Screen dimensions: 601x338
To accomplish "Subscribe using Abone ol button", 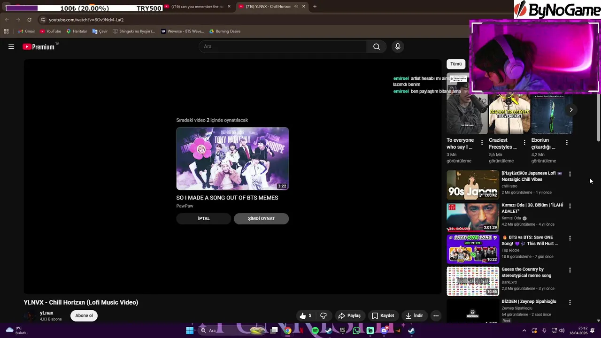I will 84,315.
